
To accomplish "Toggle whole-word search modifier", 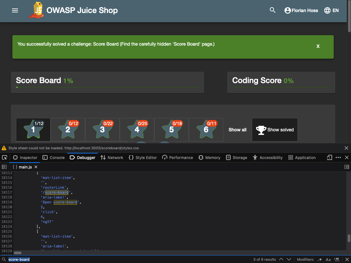I will pos(337,260).
